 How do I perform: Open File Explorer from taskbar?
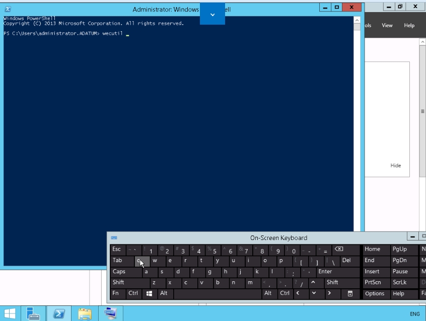[x=85, y=313]
